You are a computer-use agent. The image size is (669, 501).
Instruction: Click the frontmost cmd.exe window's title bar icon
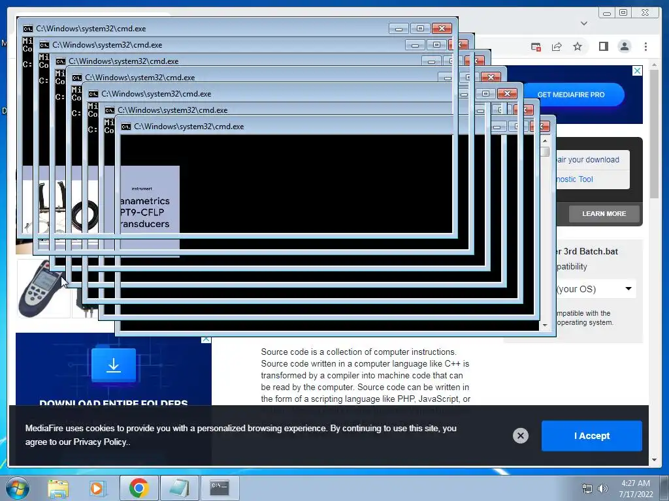(126, 127)
